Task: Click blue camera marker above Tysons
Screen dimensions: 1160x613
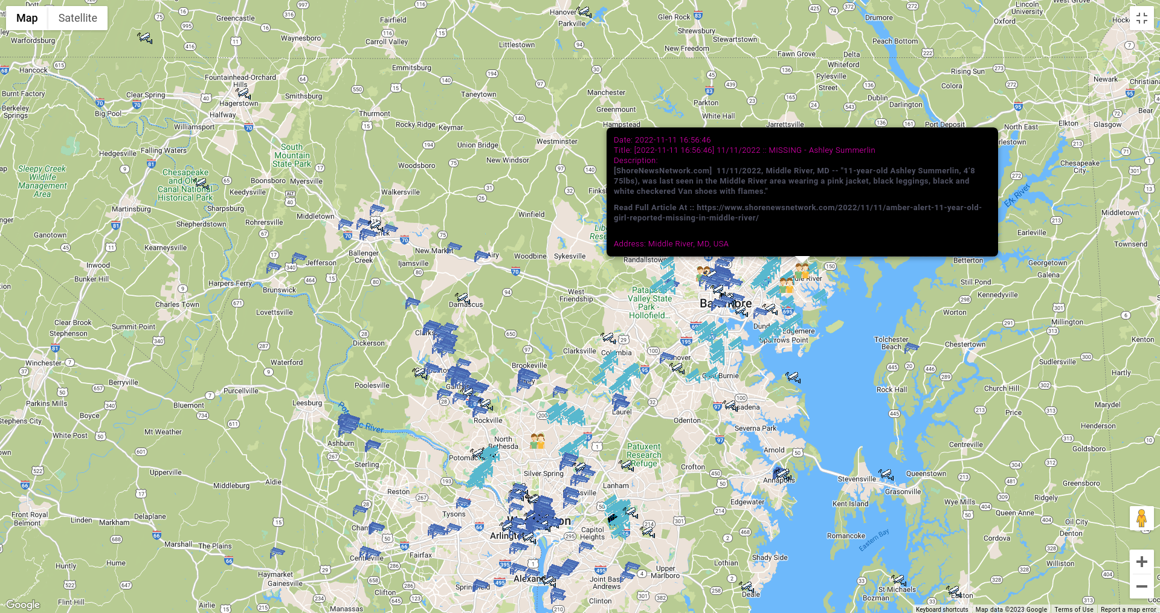Action: (463, 502)
